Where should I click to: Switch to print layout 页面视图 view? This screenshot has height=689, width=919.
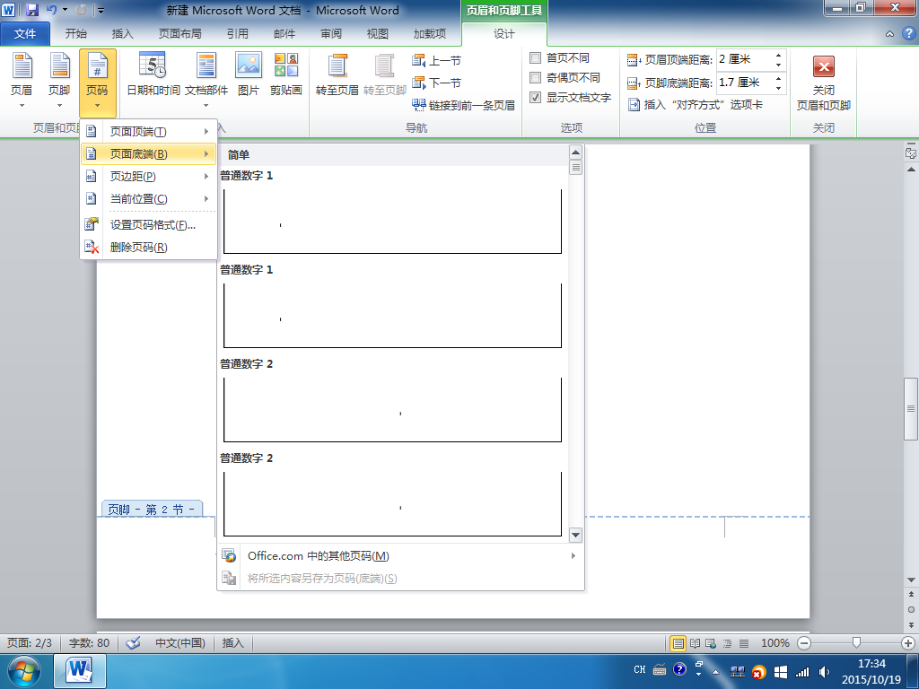(678, 643)
